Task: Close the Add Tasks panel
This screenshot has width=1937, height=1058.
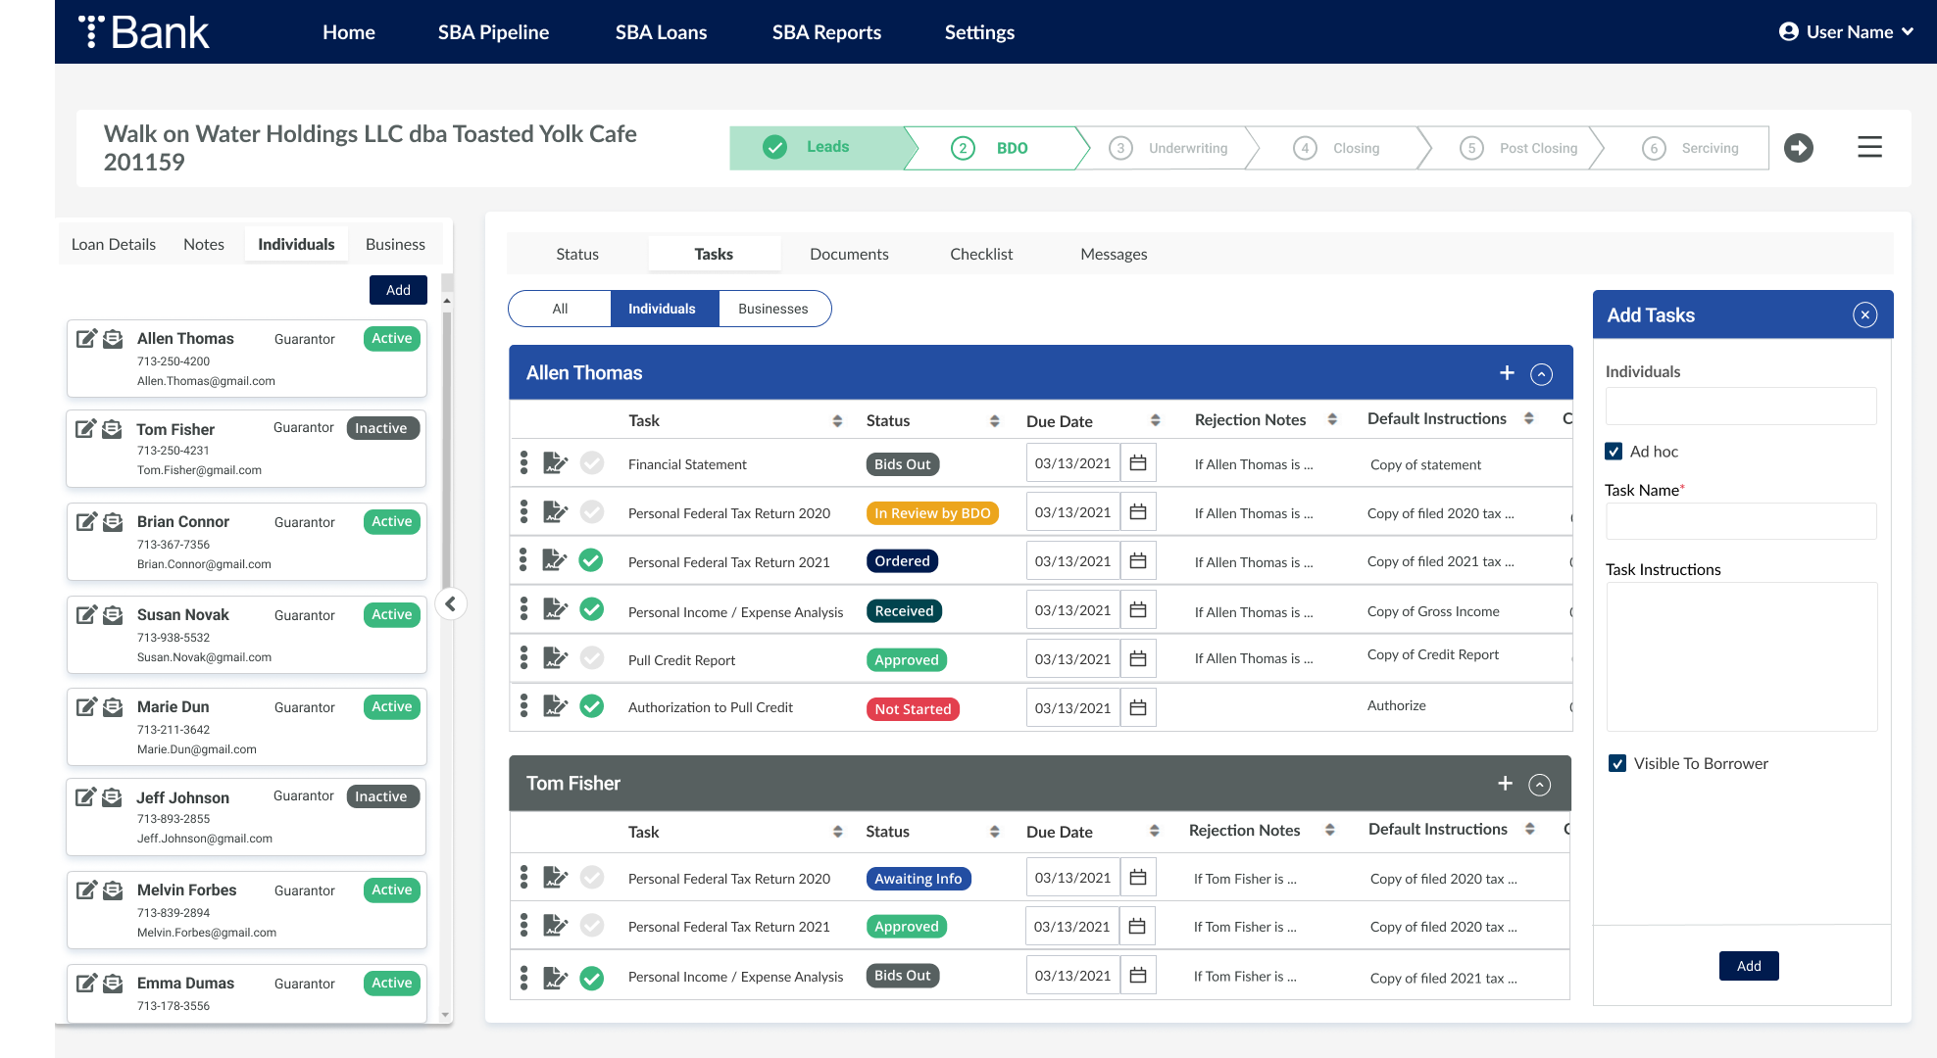Action: [x=1864, y=314]
